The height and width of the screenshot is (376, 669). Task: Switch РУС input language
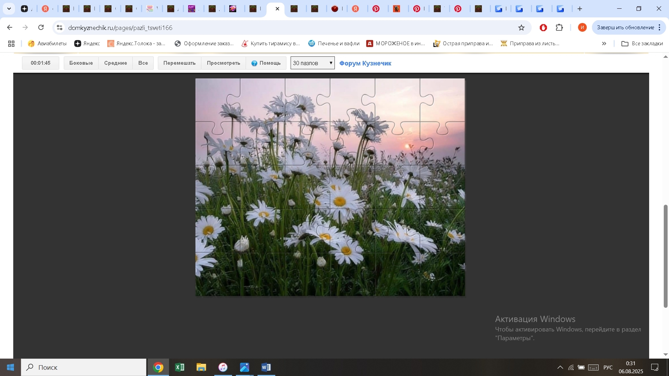608,367
